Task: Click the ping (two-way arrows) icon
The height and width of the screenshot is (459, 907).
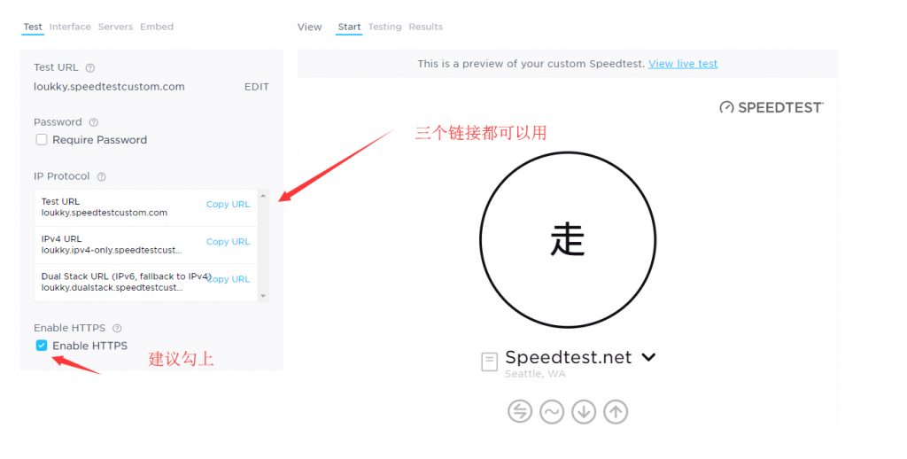Action: (x=520, y=411)
